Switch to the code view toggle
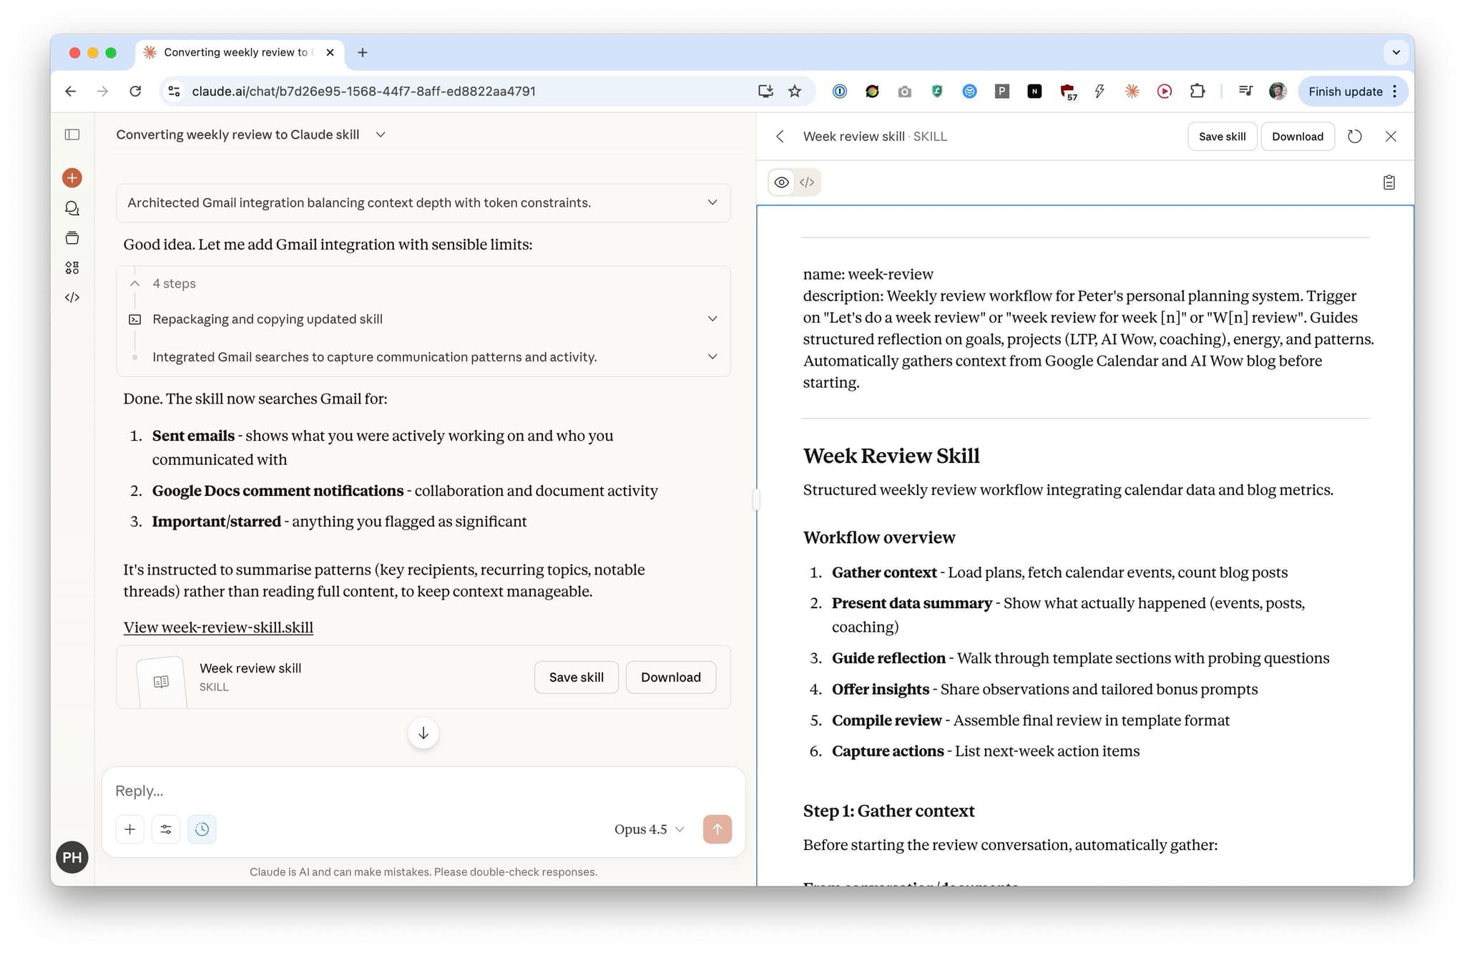1465x953 pixels. coord(807,182)
